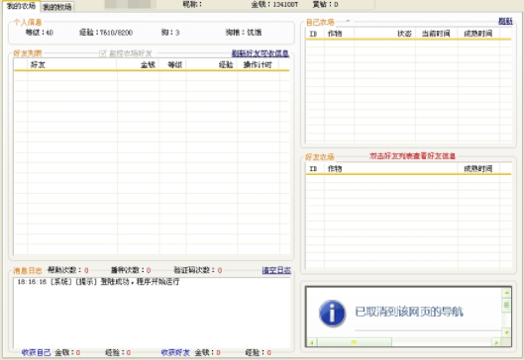Click browser pane scroll-up arrow
Viewport: 524px width, 360px height.
tap(506, 293)
